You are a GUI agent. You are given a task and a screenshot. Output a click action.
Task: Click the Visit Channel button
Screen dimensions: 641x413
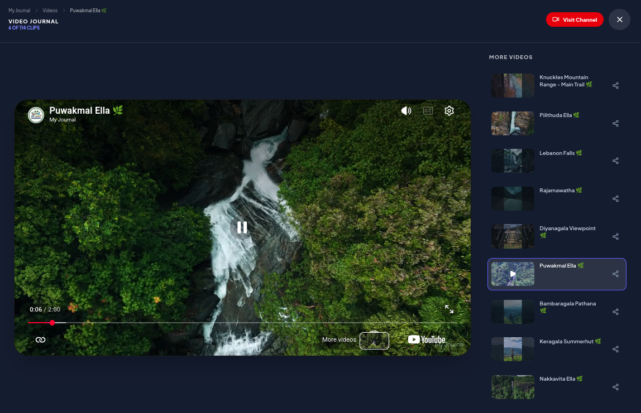click(575, 20)
